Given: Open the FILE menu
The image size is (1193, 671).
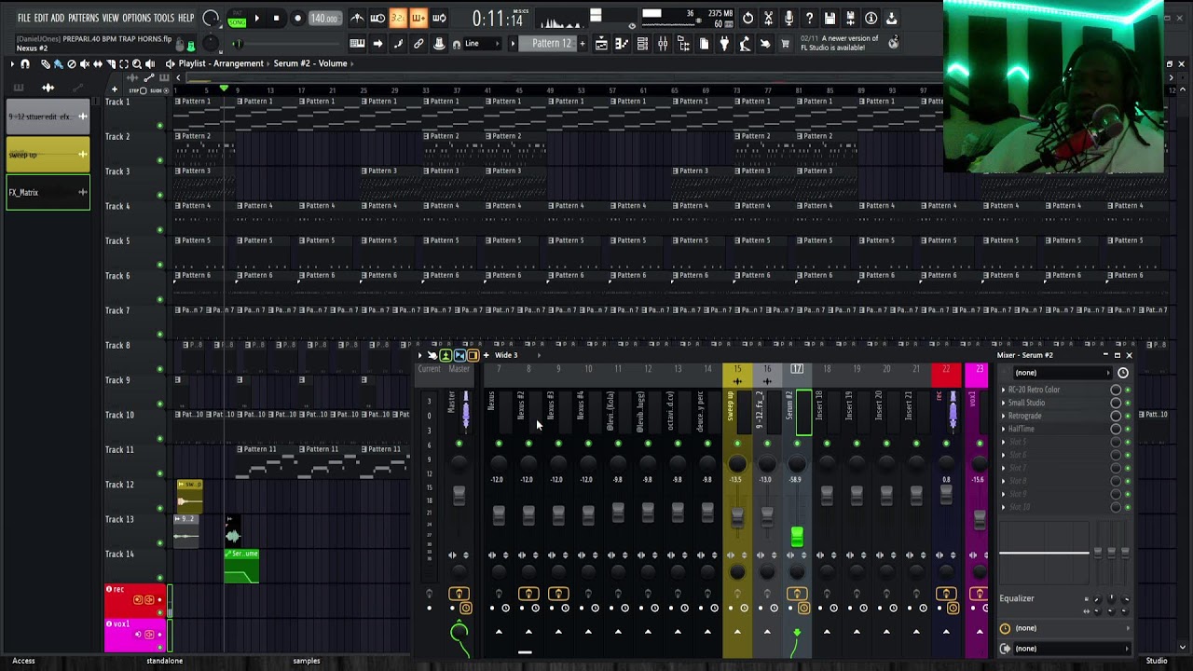Looking at the screenshot, I should coord(23,18).
